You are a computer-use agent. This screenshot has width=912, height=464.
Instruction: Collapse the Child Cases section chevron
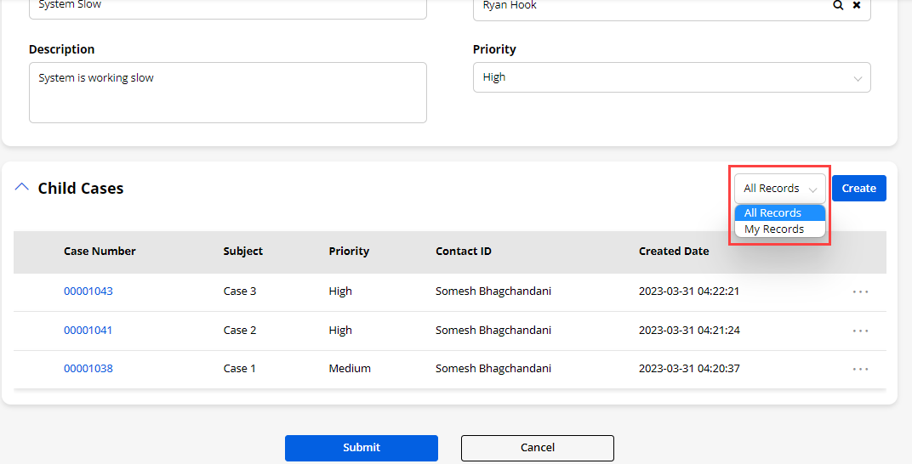tap(22, 188)
